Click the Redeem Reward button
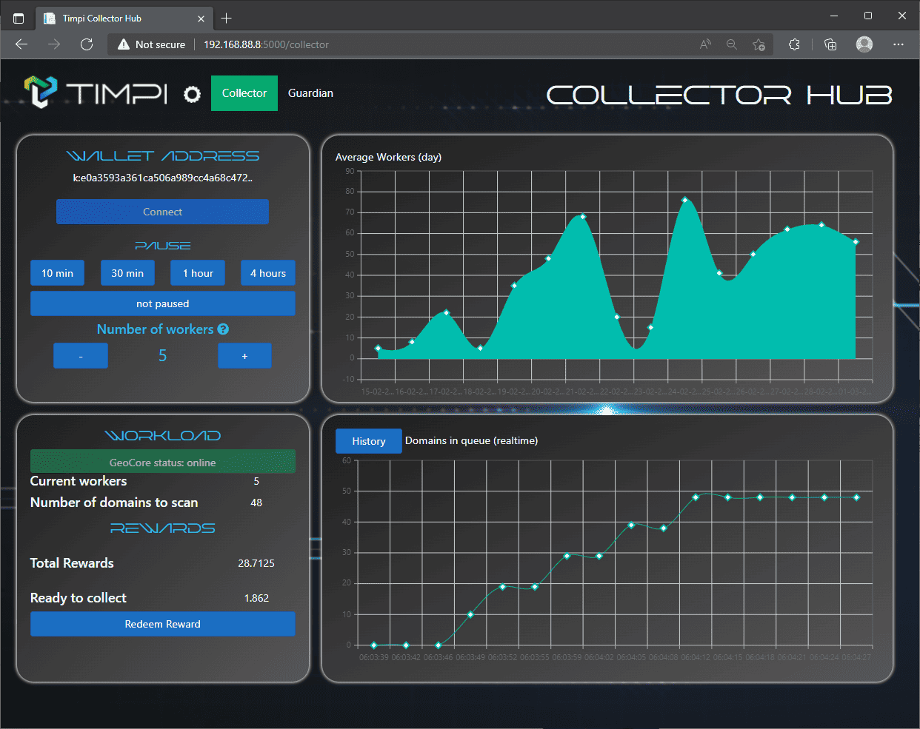This screenshot has width=920, height=729. [x=163, y=624]
